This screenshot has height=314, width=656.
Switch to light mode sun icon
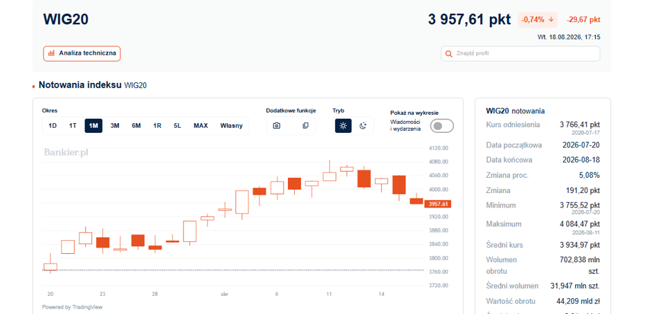coord(343,125)
